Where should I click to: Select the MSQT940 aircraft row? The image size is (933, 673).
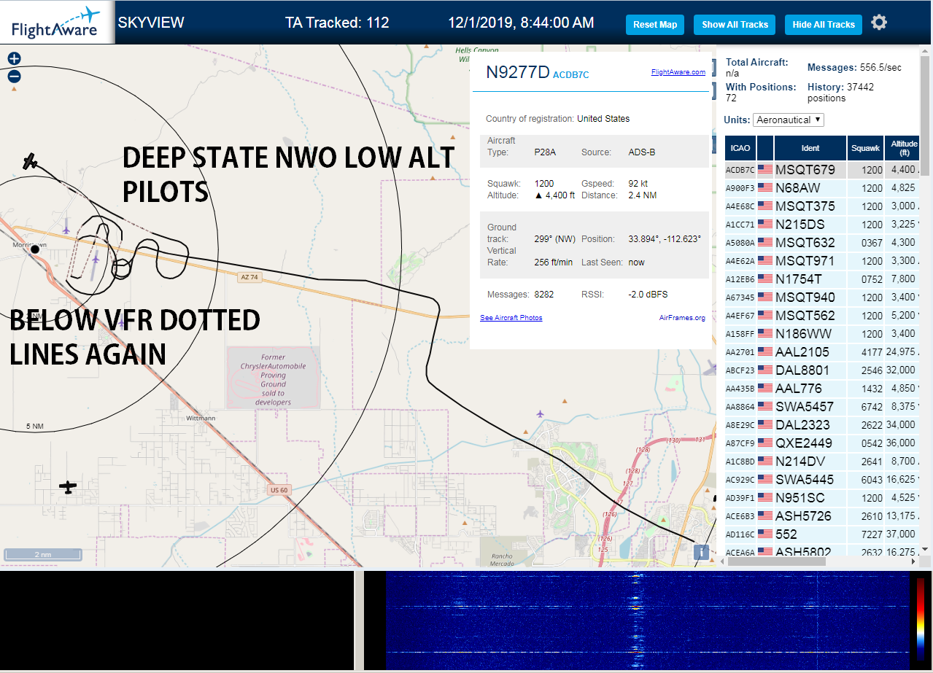click(823, 297)
